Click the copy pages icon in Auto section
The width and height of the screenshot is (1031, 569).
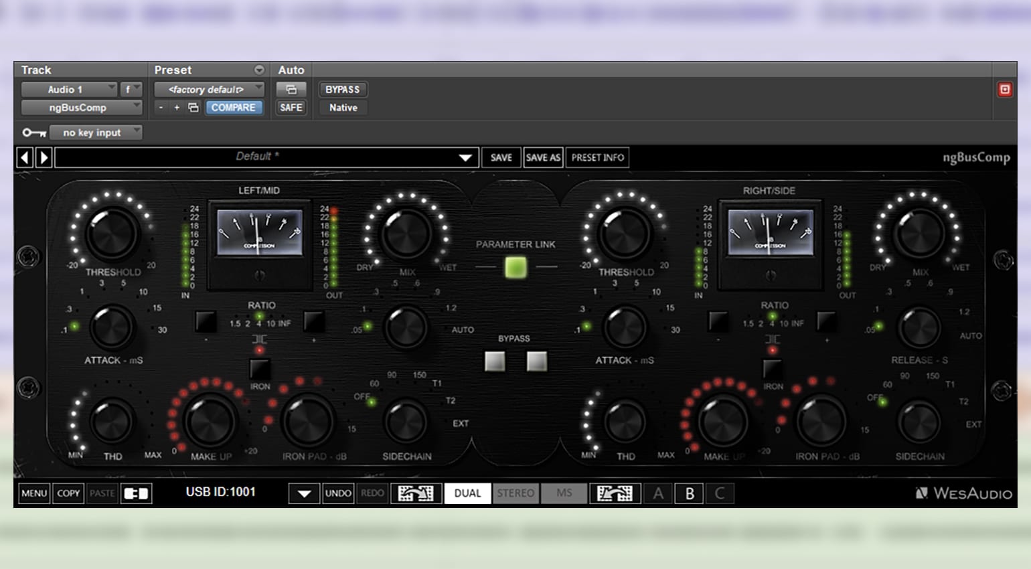291,89
